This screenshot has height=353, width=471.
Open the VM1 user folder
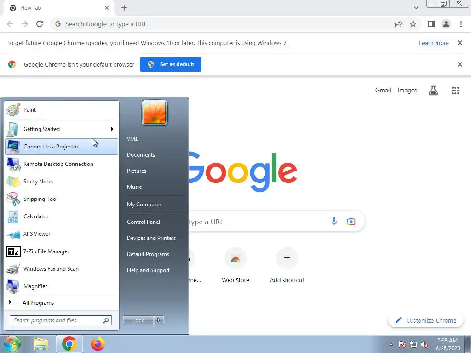[x=132, y=139]
